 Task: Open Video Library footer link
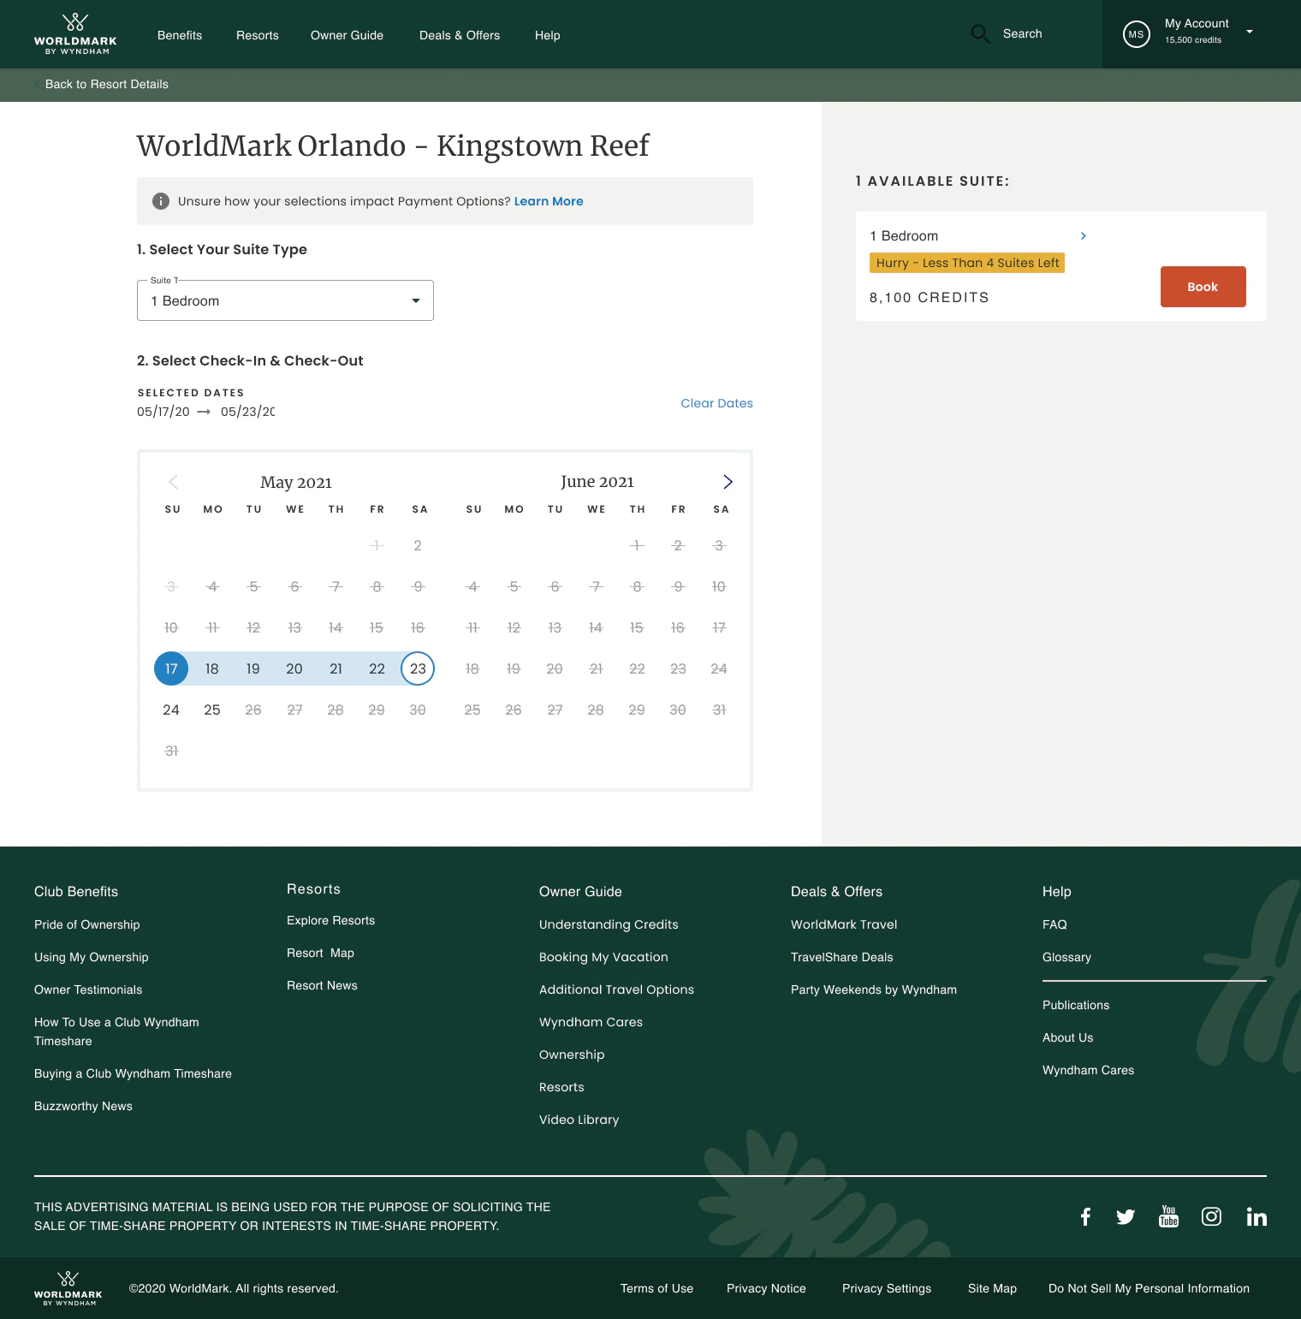click(579, 1120)
